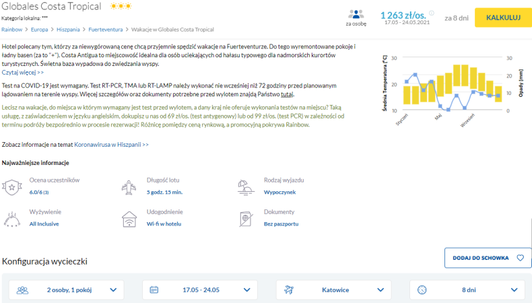Open the '8 dni' duration dropdown
The width and height of the screenshot is (532, 303).
pyautogui.click(x=467, y=290)
